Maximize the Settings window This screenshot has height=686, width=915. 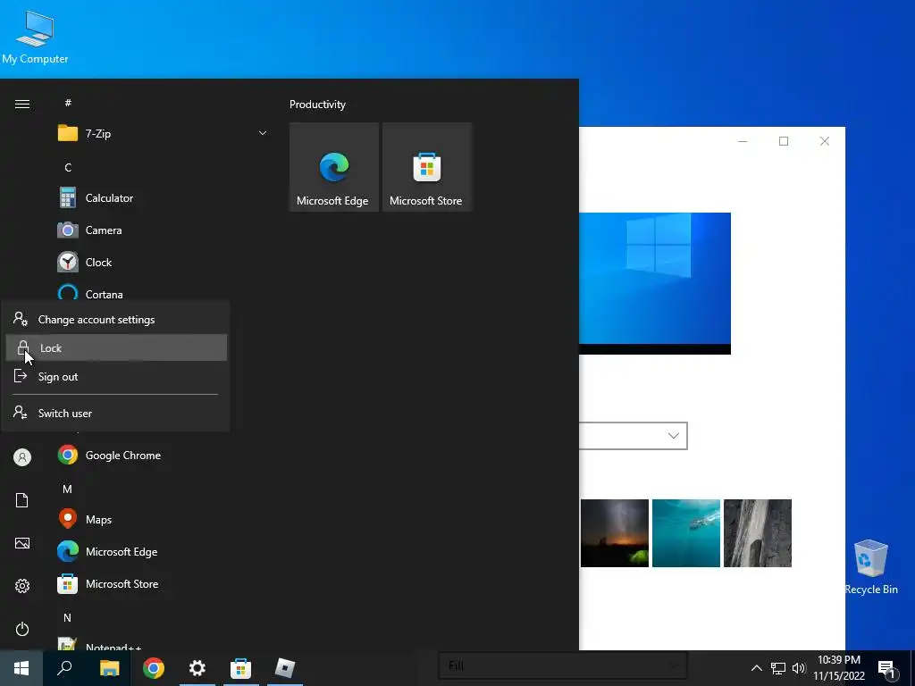tap(784, 141)
